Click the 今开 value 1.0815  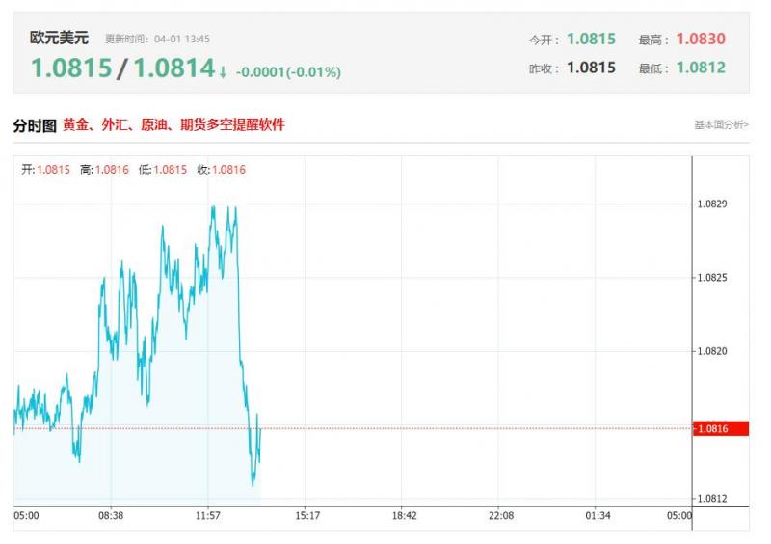pos(591,40)
